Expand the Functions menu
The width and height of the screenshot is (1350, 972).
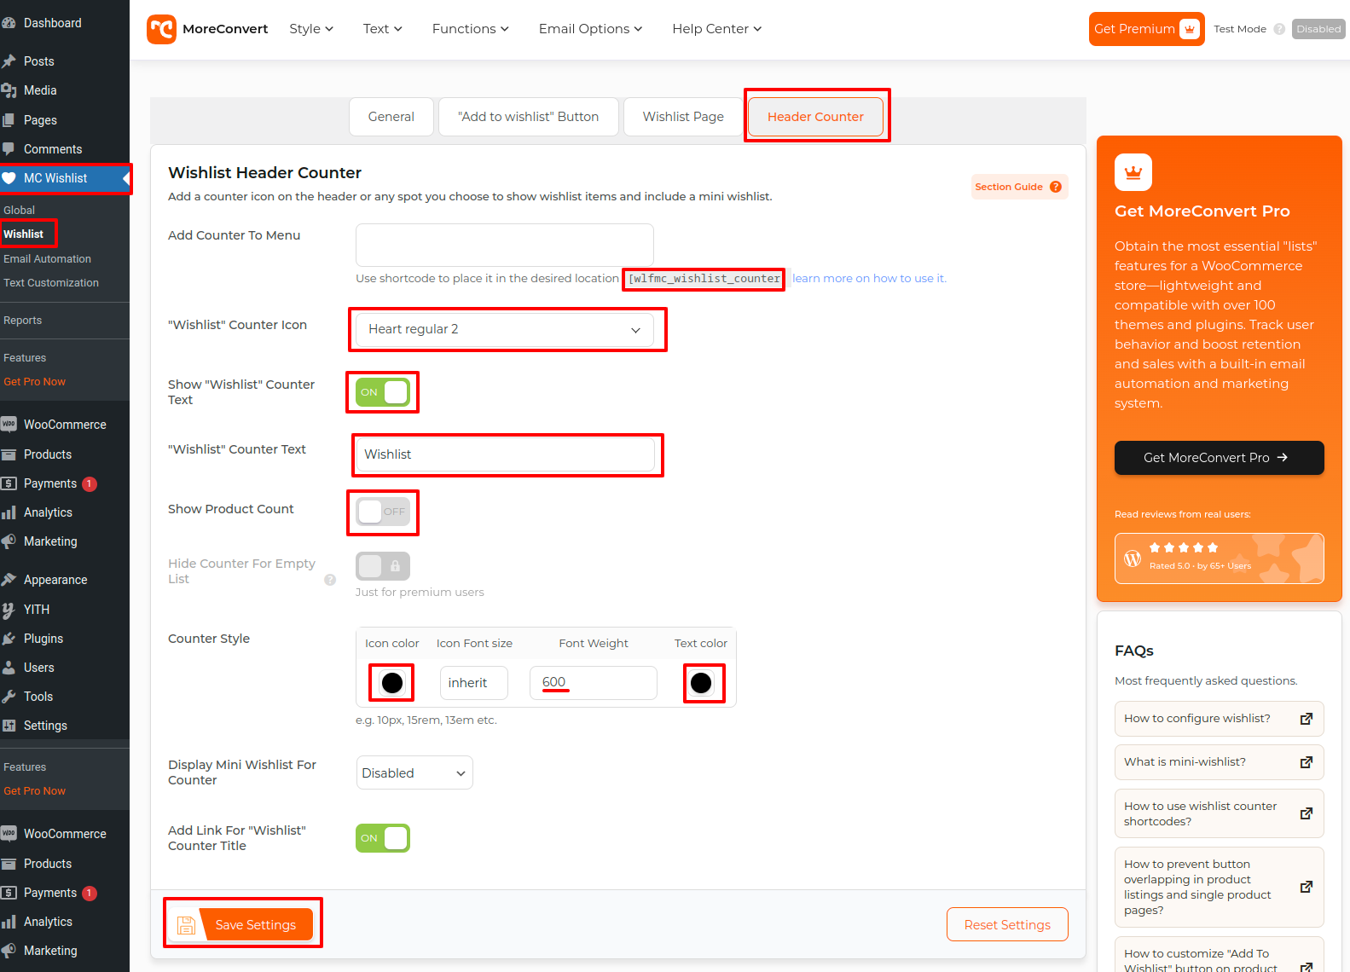click(470, 29)
